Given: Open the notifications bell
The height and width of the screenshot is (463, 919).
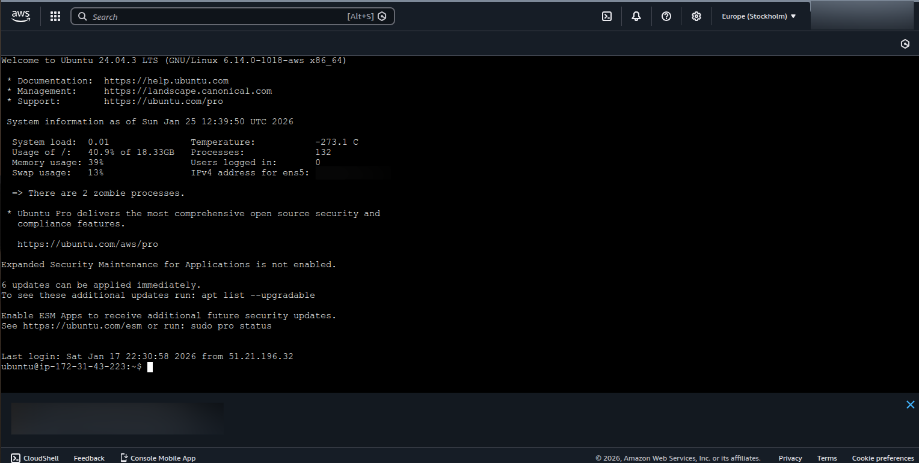Looking at the screenshot, I should 636,16.
